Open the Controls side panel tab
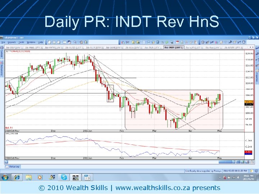This screenshot has height=194, width=259. (x=2, y=52)
